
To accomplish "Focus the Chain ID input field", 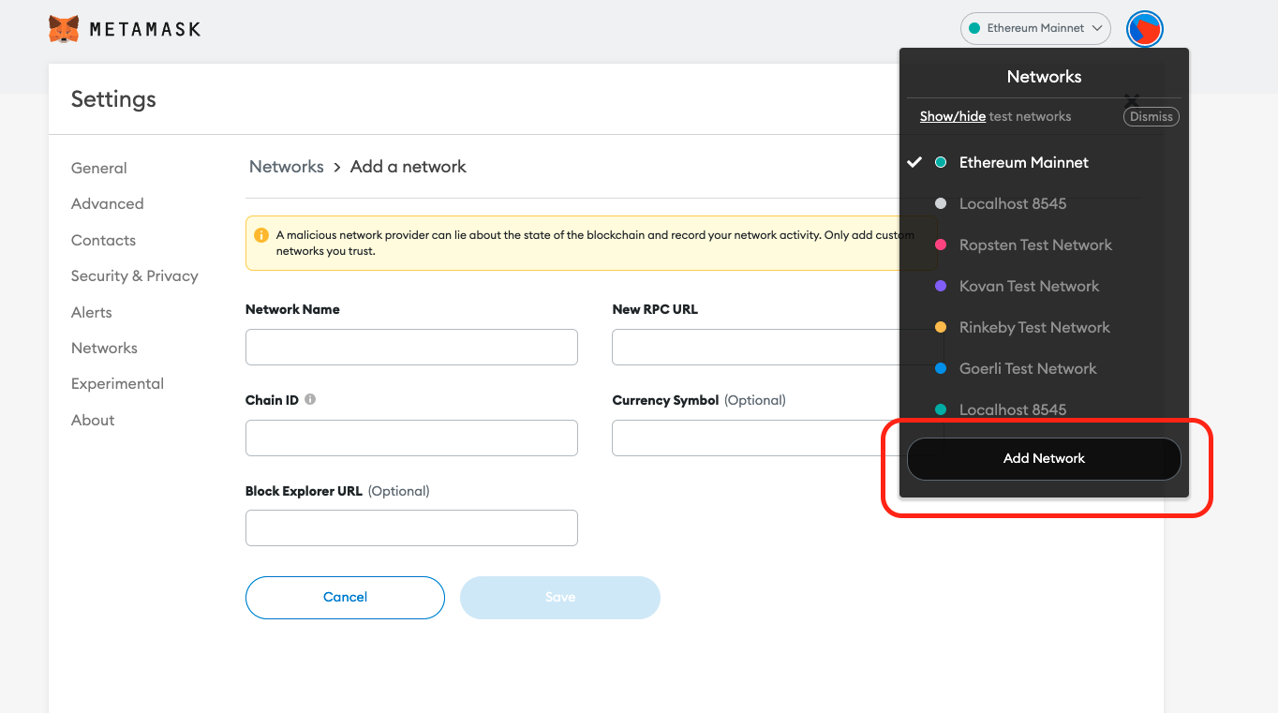I will point(411,438).
